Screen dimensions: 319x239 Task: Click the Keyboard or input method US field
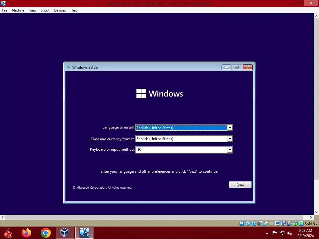tap(184, 150)
